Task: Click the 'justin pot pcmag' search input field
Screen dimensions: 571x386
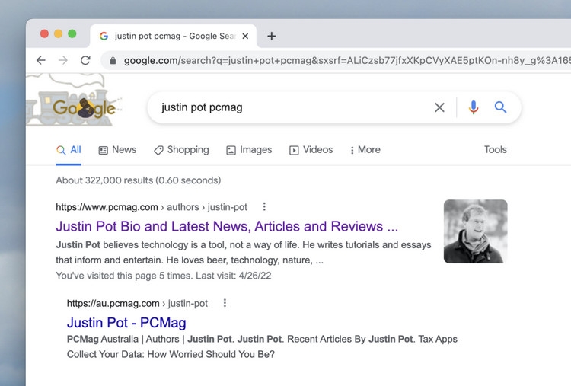Action: tap(292, 107)
